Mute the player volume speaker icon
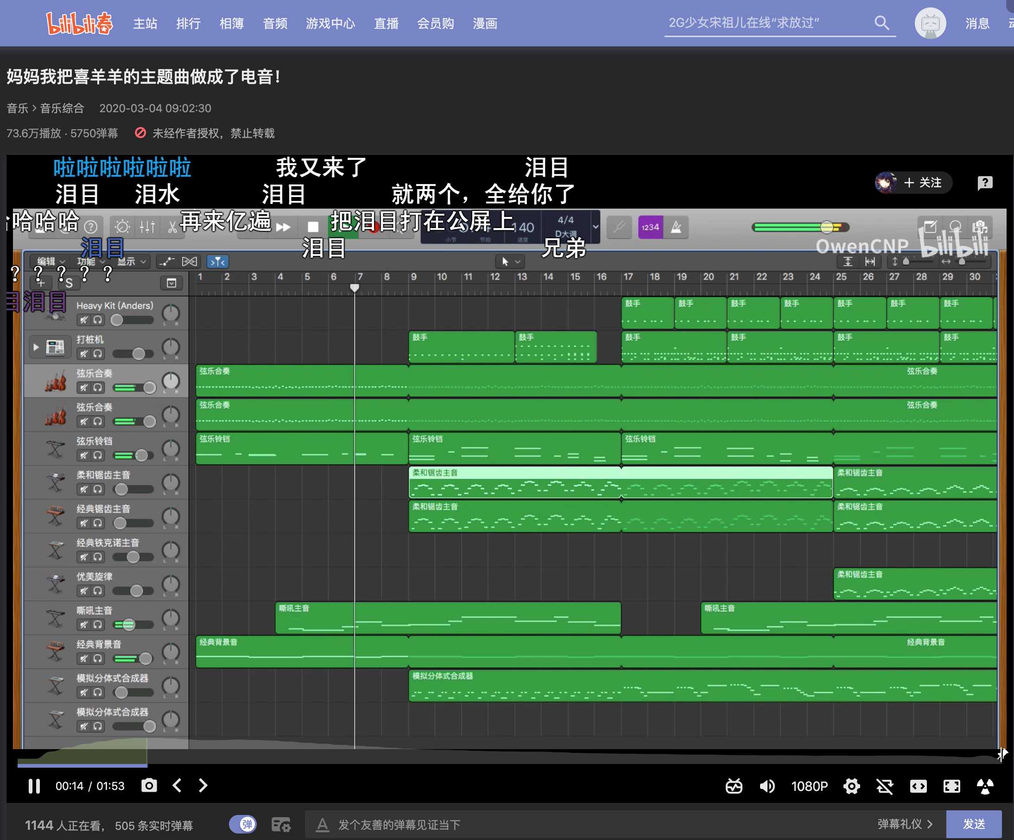The height and width of the screenshot is (840, 1014). (767, 786)
